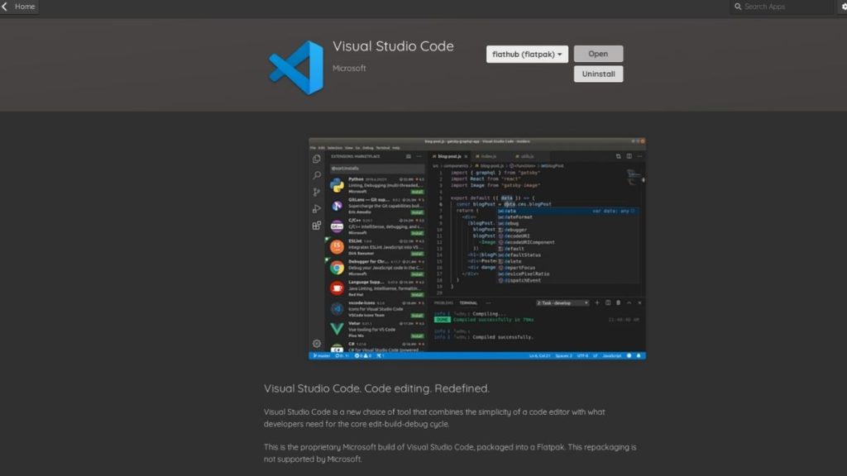Click the kill terminal trash icon
847x476 pixels.
point(618,302)
